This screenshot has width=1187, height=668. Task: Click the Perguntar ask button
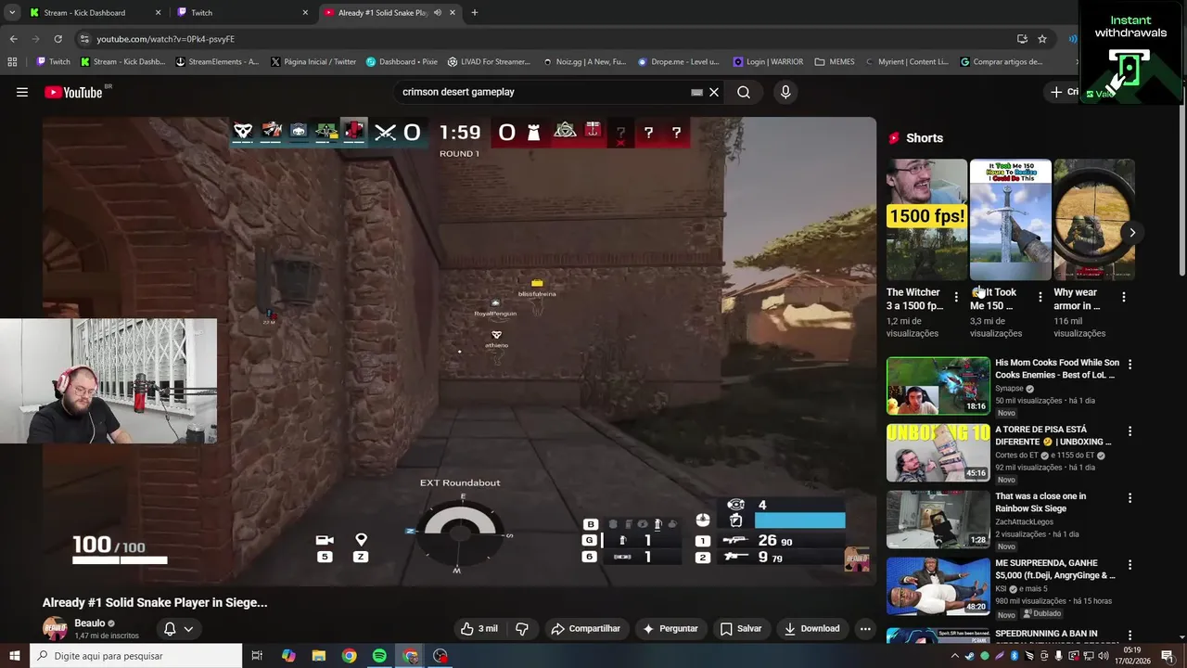tap(670, 628)
